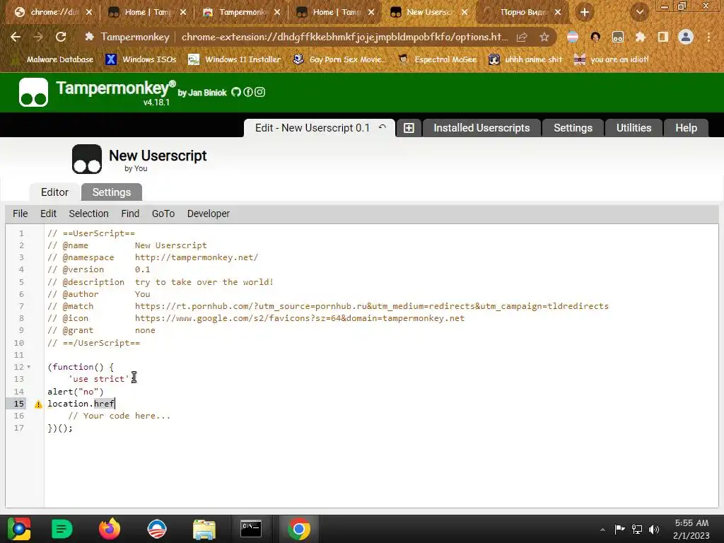Click the 'Your code here...' comment
Screen dimensions: 724x543
pos(119,416)
